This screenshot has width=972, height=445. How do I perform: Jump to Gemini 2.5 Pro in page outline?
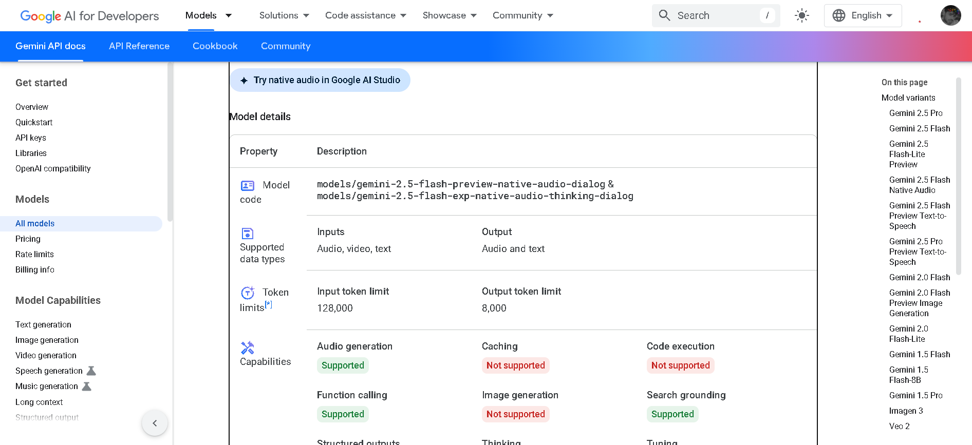[x=915, y=113]
